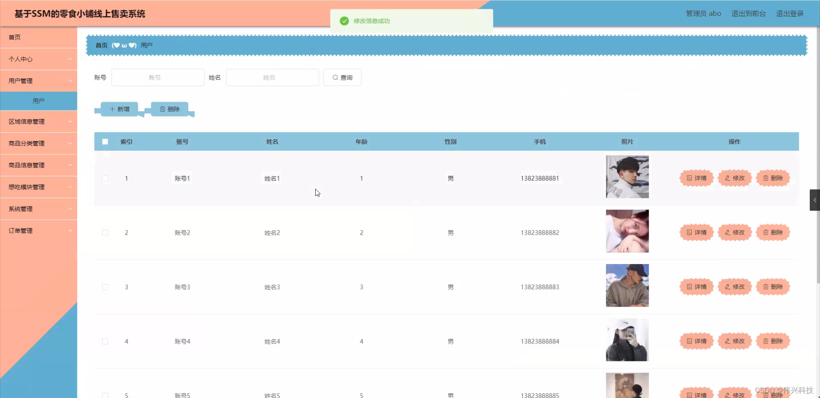This screenshot has height=398, width=820.
Task: Expand the 用户管理 sidebar section
Action: pyautogui.click(x=38, y=80)
